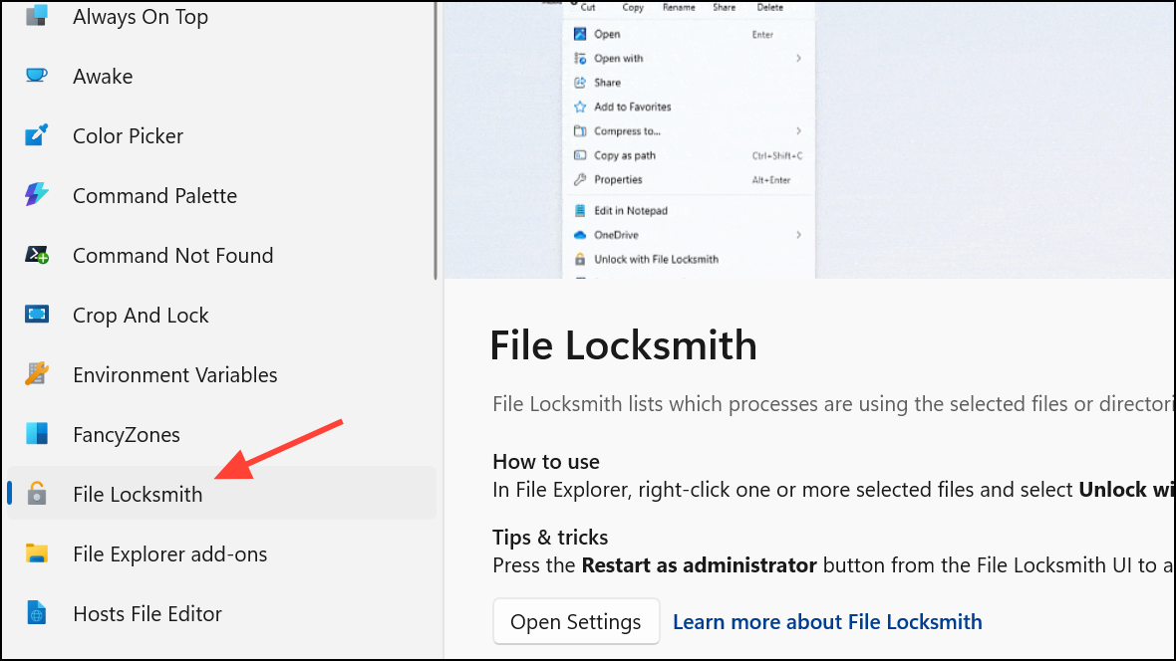Expand the Compress to submenu chevron
Screen dimensions: 1176x661
pos(798,130)
